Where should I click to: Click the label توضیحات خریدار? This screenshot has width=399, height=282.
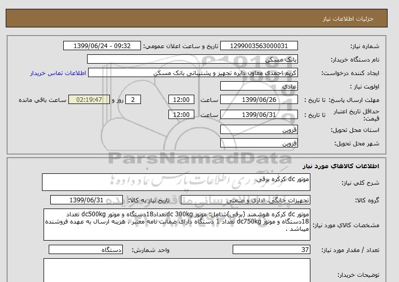click(x=359, y=275)
